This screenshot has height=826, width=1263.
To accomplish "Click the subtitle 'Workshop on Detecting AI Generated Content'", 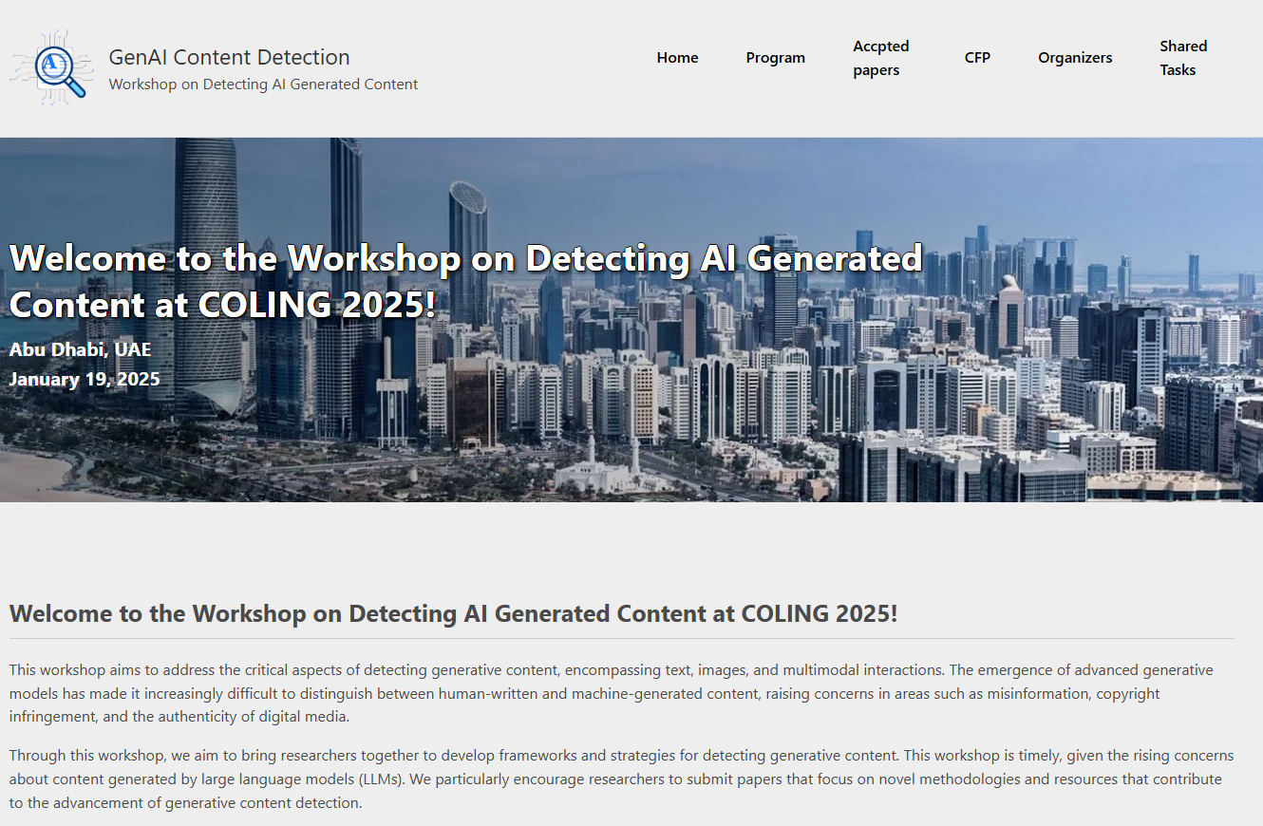I will click(263, 84).
